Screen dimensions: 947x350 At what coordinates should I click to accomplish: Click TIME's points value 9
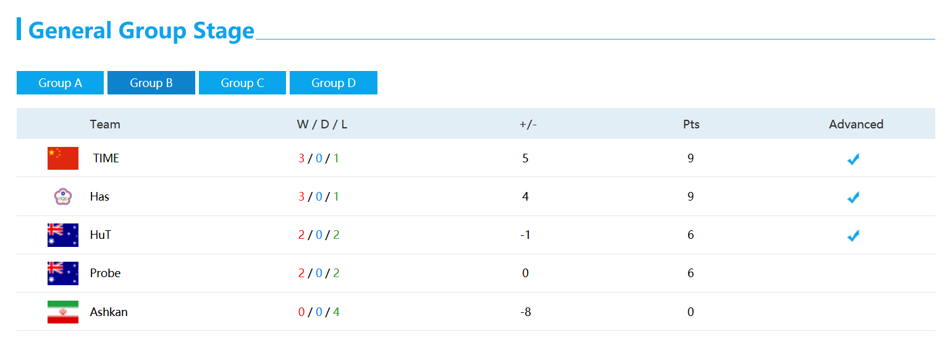pyautogui.click(x=691, y=158)
